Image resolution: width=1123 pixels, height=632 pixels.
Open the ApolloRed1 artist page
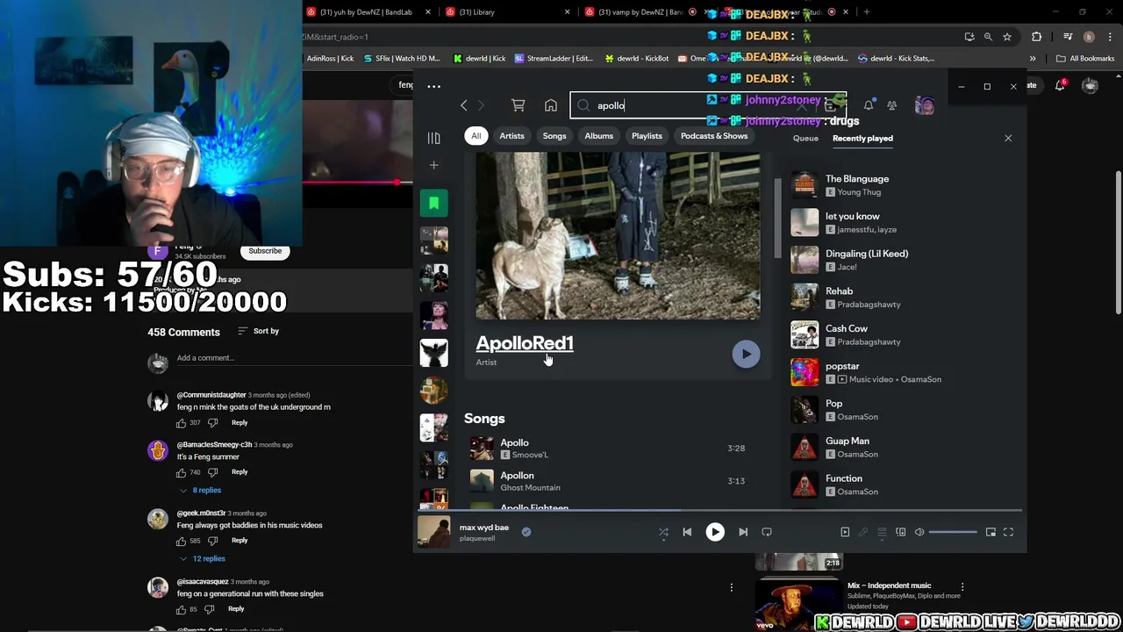click(x=525, y=343)
